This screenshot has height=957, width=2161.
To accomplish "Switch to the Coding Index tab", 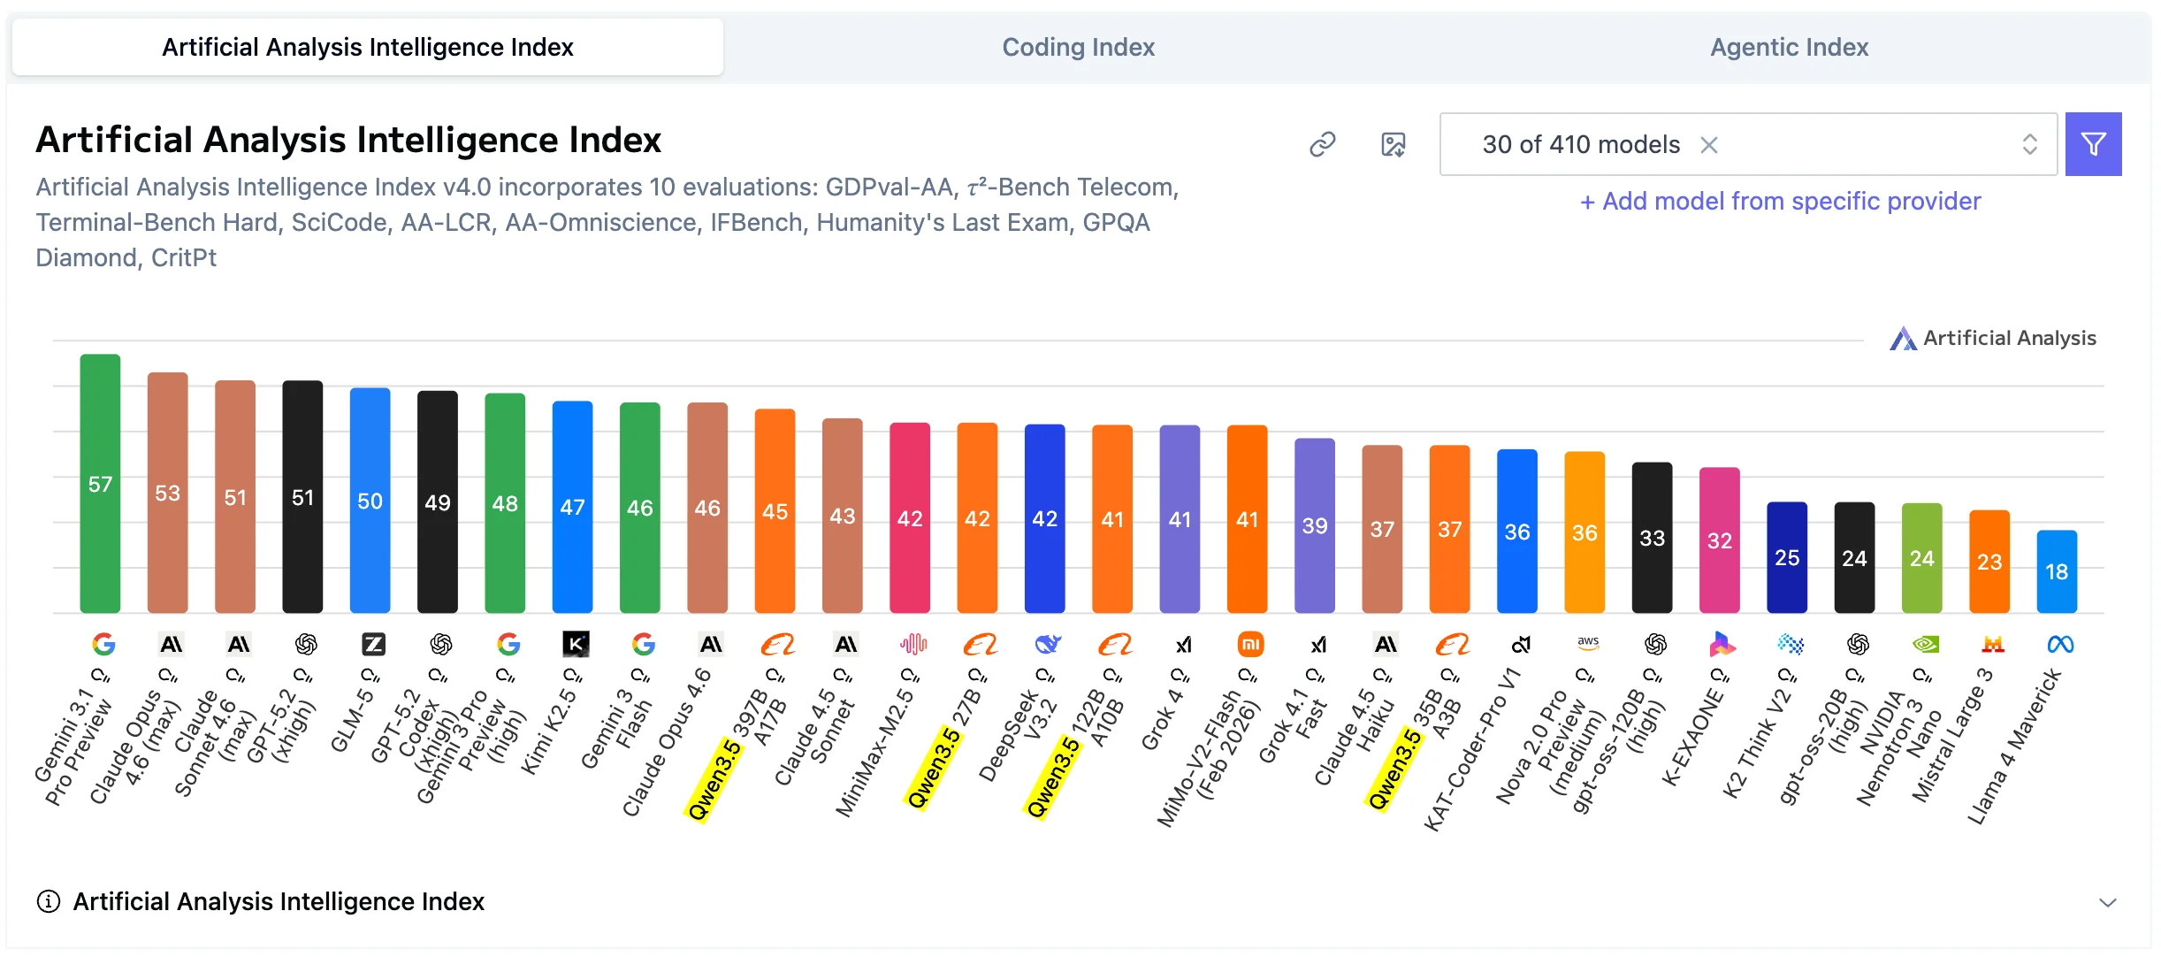I will pos(1078,47).
